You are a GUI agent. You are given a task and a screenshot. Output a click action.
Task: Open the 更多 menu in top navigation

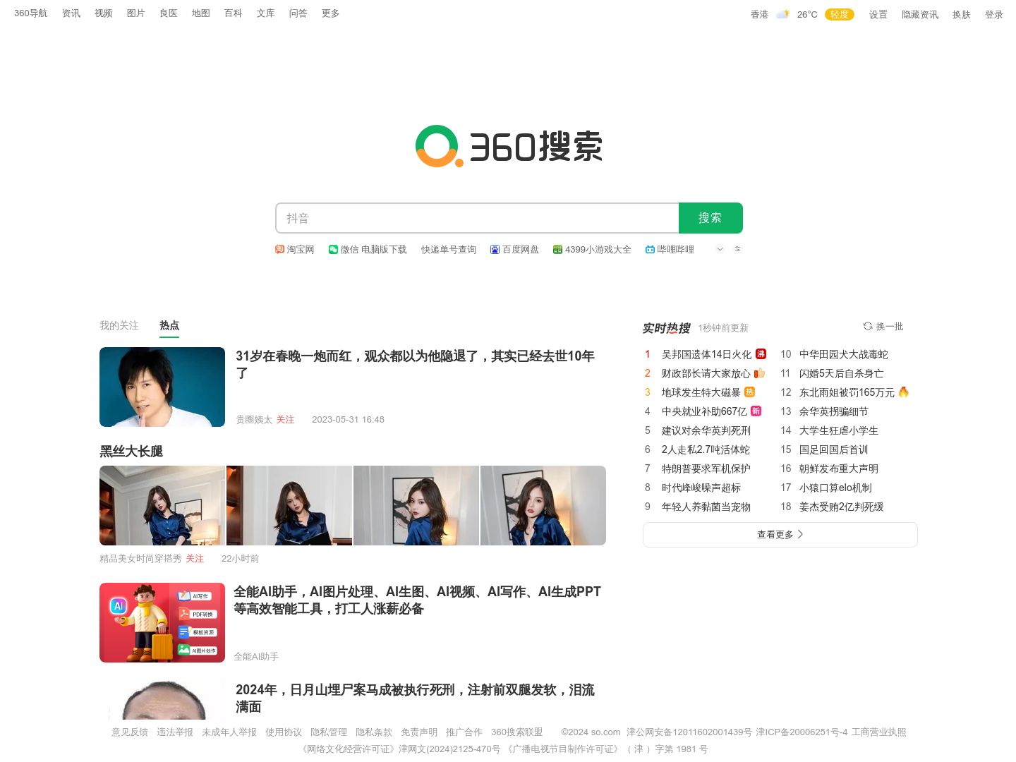330,13
